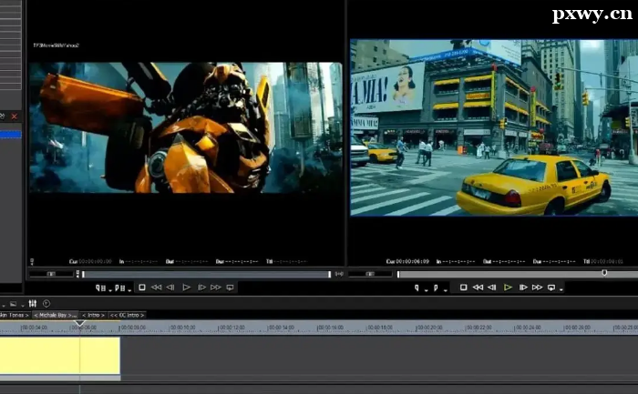Image resolution: width=638 pixels, height=394 pixels.
Task: Adjust Recorder shuttle slider
Action: click(370, 274)
